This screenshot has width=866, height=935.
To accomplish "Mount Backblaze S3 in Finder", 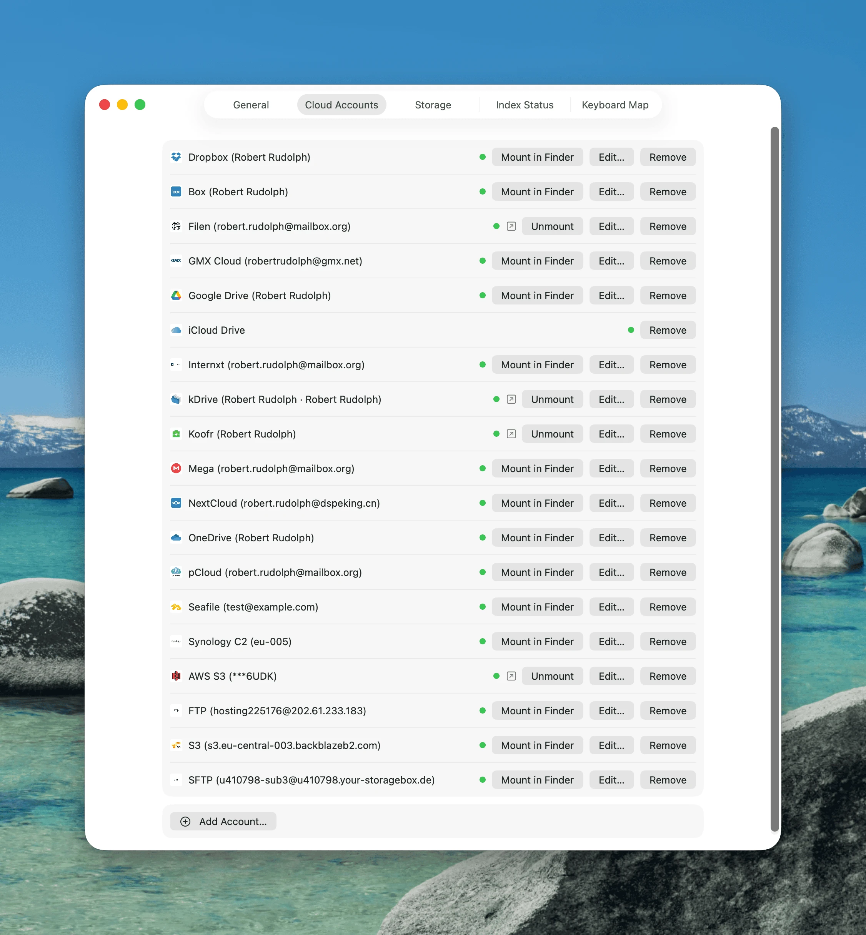I will [537, 745].
